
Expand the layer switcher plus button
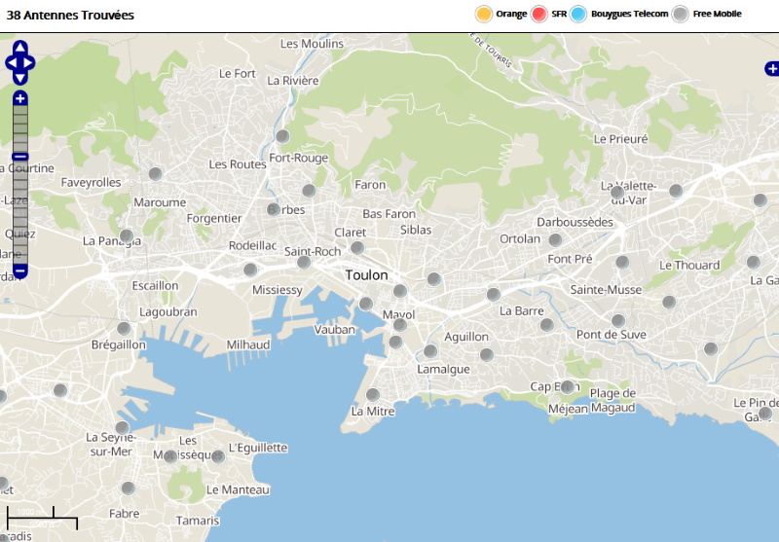(x=771, y=68)
